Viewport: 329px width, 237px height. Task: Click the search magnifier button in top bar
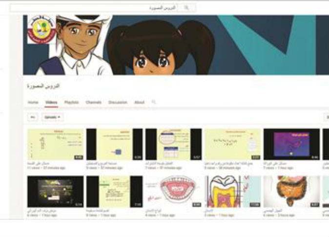(x=186, y=8)
